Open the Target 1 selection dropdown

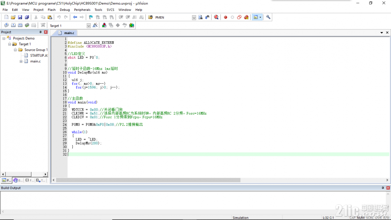pos(89,26)
